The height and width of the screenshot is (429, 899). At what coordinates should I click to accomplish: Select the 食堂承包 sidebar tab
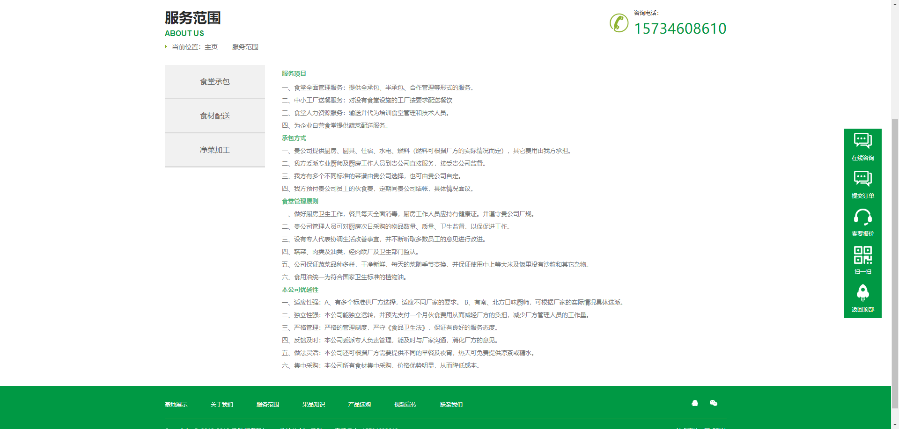pos(215,82)
